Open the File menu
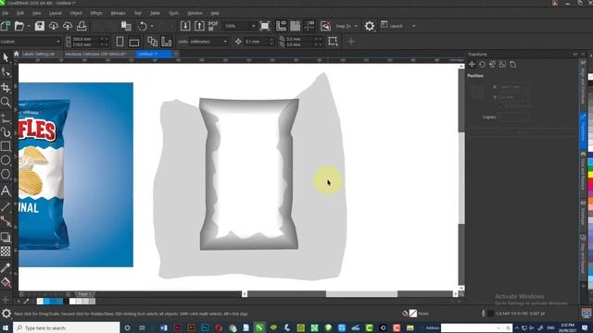This screenshot has height=333, width=593. pyautogui.click(x=6, y=13)
